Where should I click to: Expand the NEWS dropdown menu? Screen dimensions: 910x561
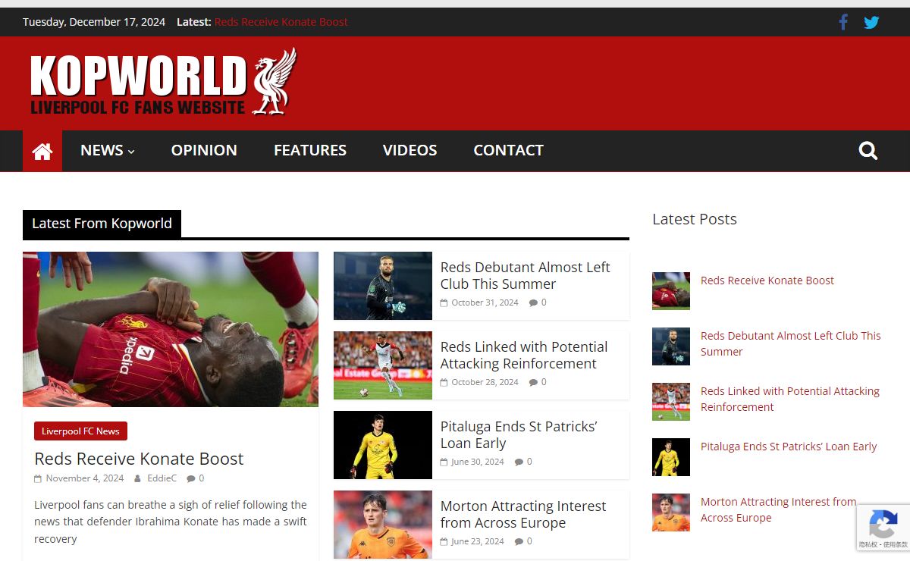tap(108, 151)
